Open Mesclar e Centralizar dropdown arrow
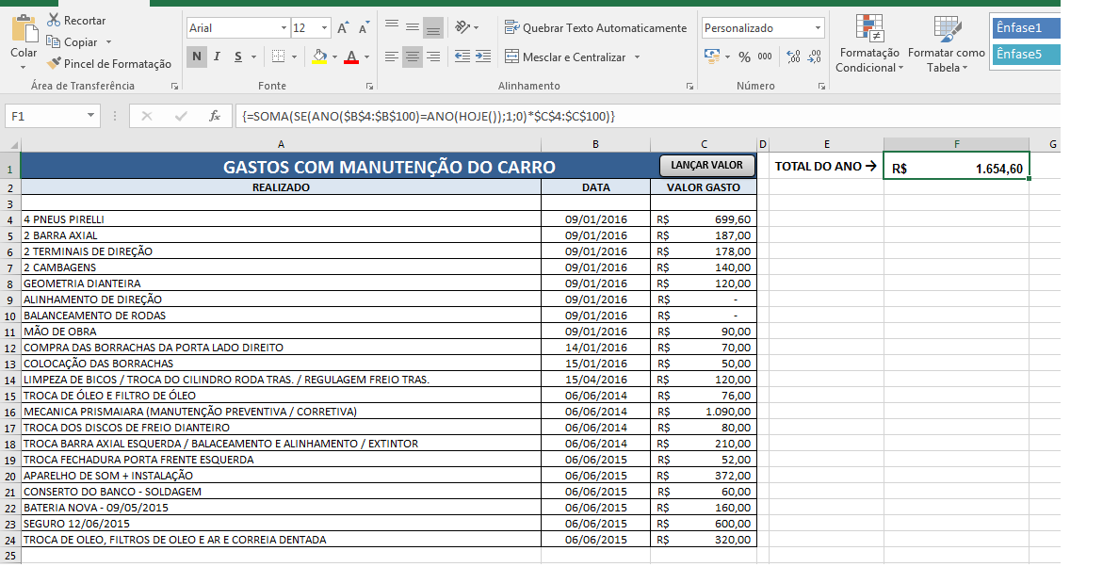Viewport: 1119px width, 567px height. coord(638,57)
